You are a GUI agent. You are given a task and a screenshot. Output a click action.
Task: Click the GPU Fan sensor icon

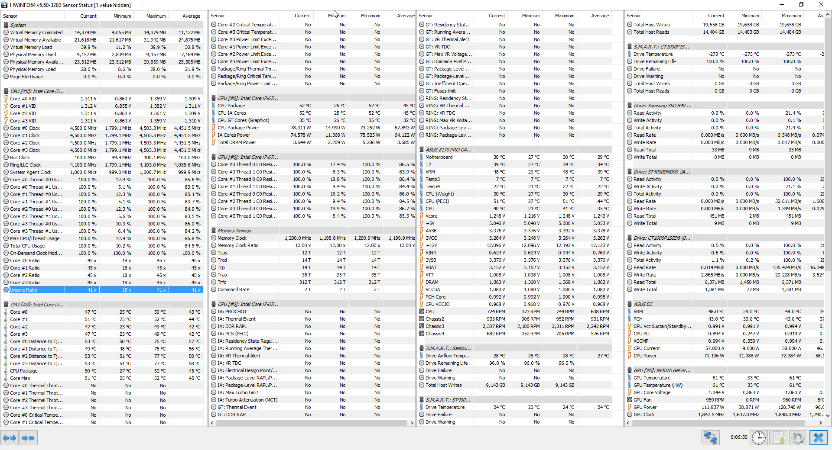pos(630,400)
